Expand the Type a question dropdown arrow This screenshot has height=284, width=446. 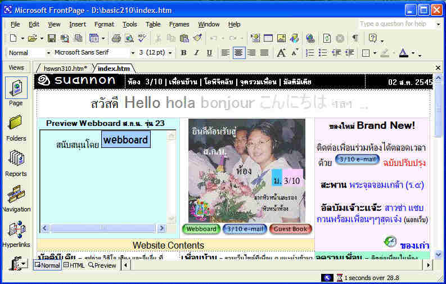tap(438, 24)
